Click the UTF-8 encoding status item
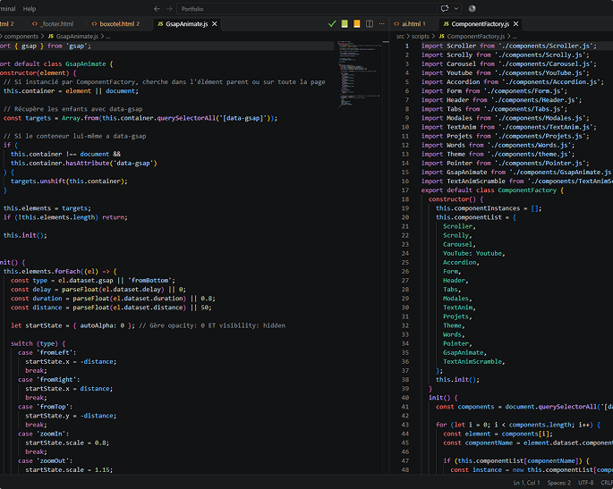This screenshot has height=489, width=613. tap(585, 483)
